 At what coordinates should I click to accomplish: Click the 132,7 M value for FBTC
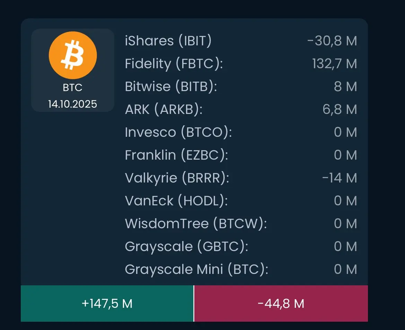334,64
